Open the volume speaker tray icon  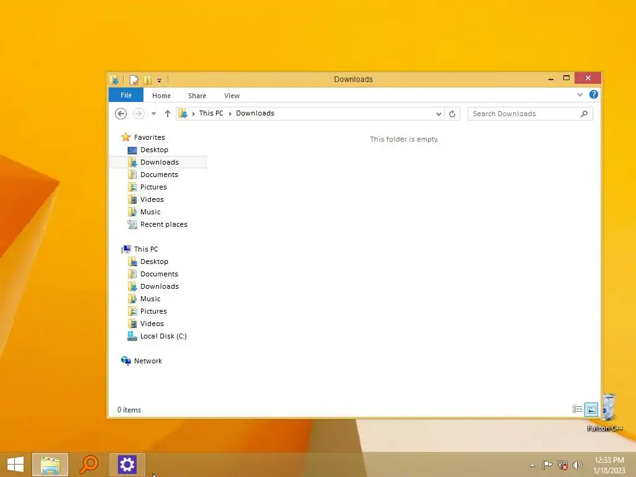578,465
